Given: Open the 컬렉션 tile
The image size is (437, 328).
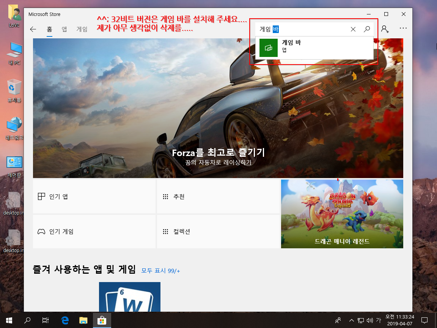Looking at the screenshot, I should click(218, 231).
